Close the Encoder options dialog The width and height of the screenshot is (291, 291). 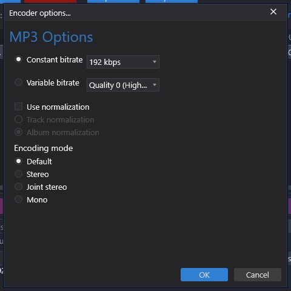[x=273, y=12]
